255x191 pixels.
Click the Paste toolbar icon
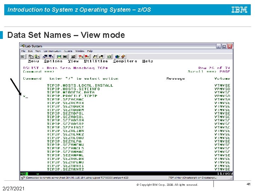(37, 57)
